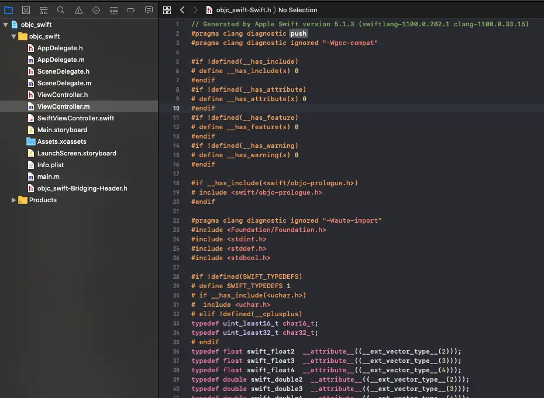
Task: Go back in editor history
Action: point(182,10)
